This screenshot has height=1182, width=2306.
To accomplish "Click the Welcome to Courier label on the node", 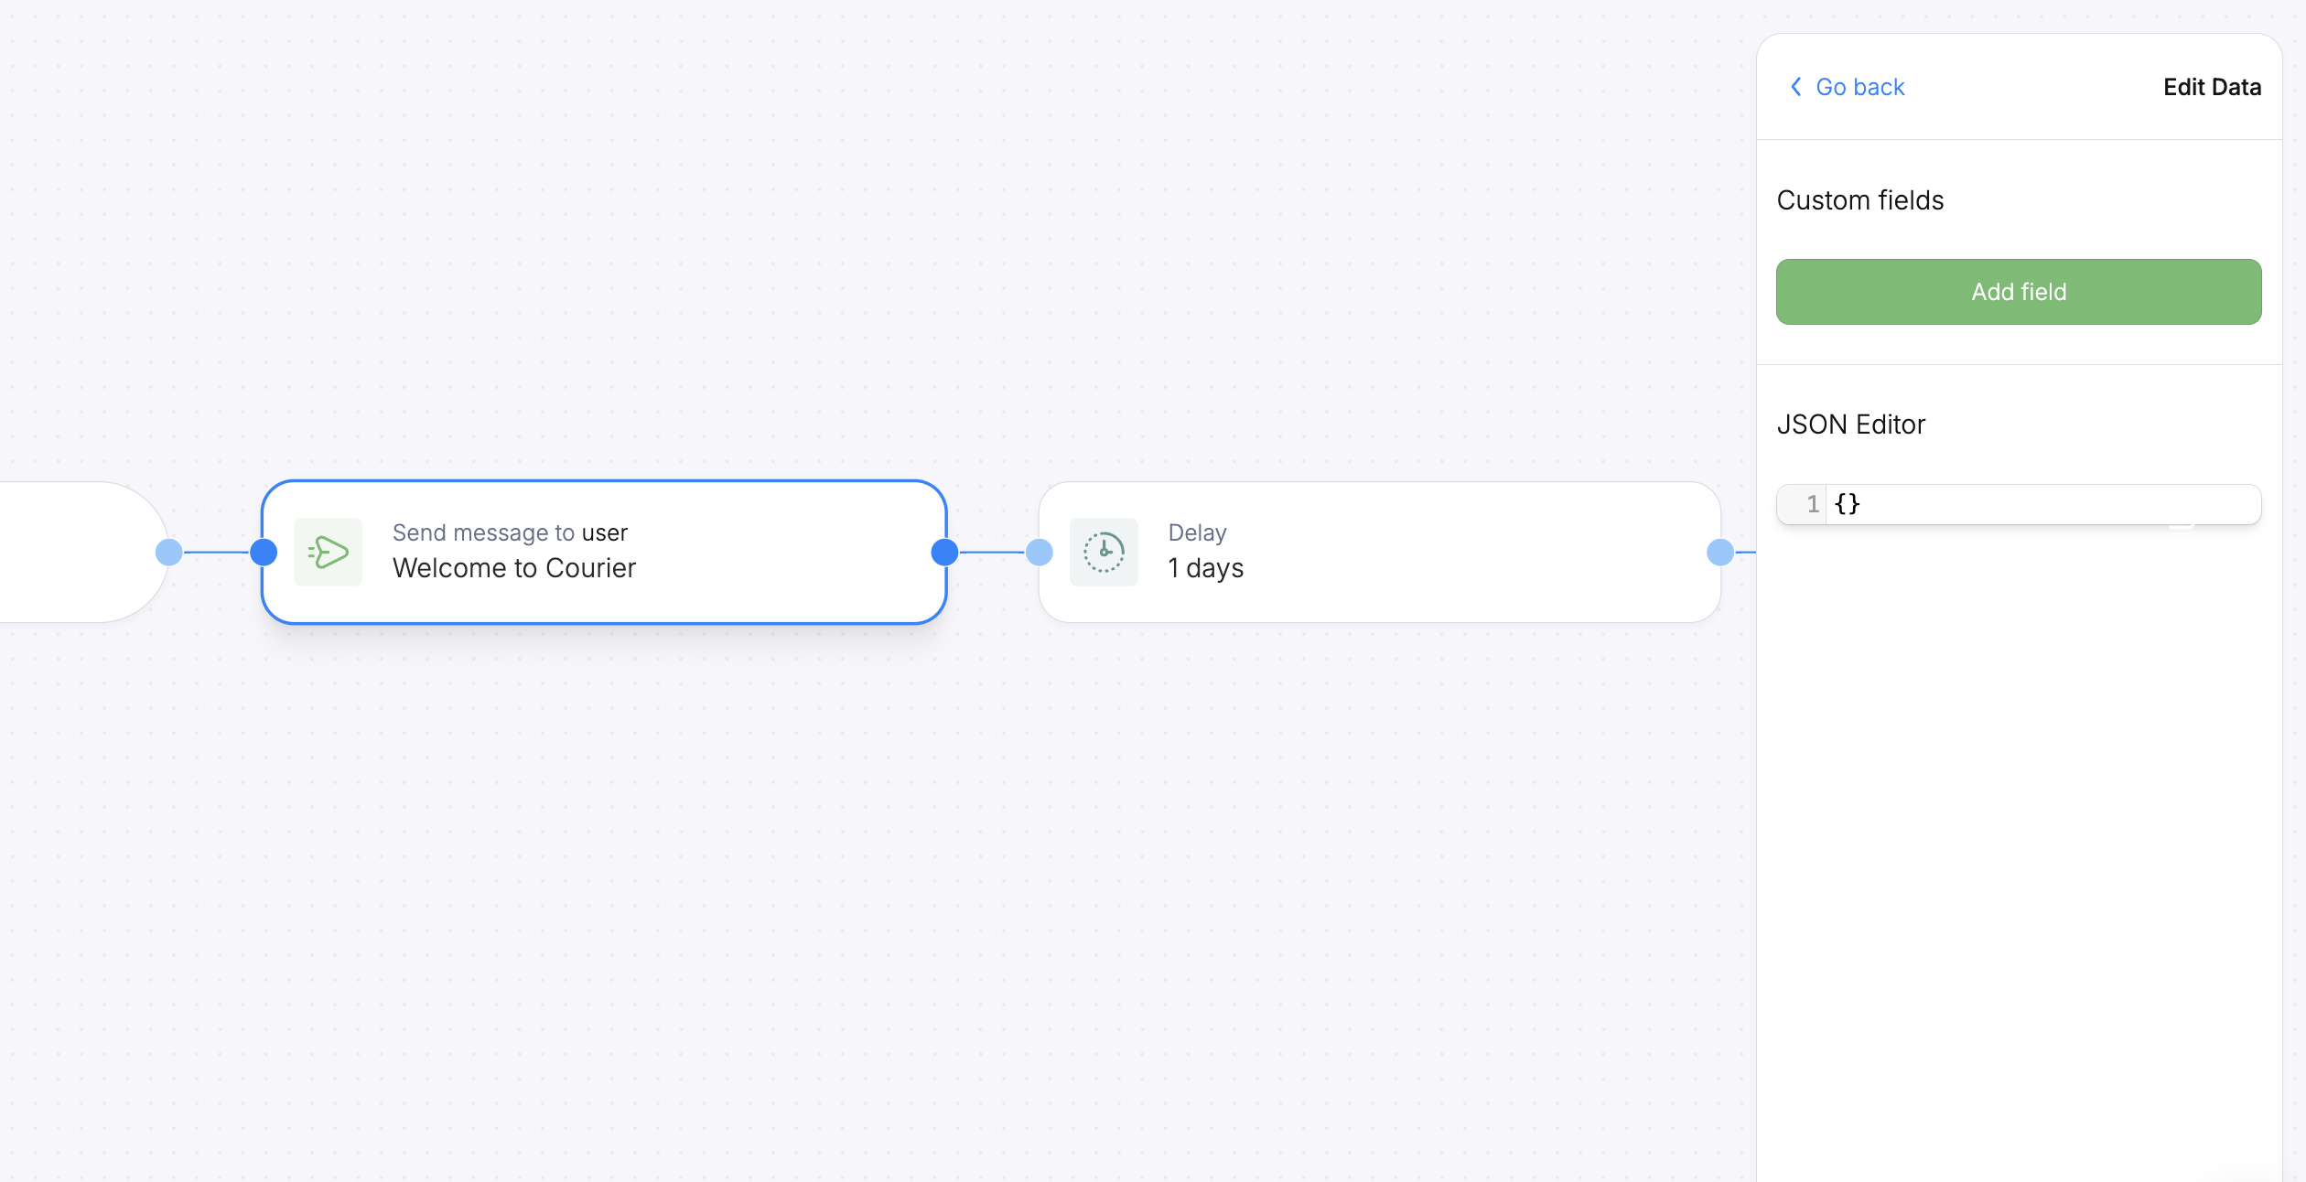I will coord(514,567).
